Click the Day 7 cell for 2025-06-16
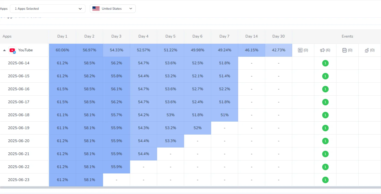Screen dimensions: 381x194 tap(224, 89)
